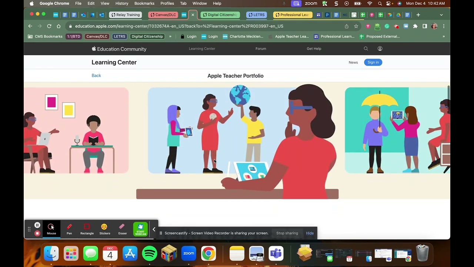Open the 1:1/BTD bookmark

click(74, 36)
